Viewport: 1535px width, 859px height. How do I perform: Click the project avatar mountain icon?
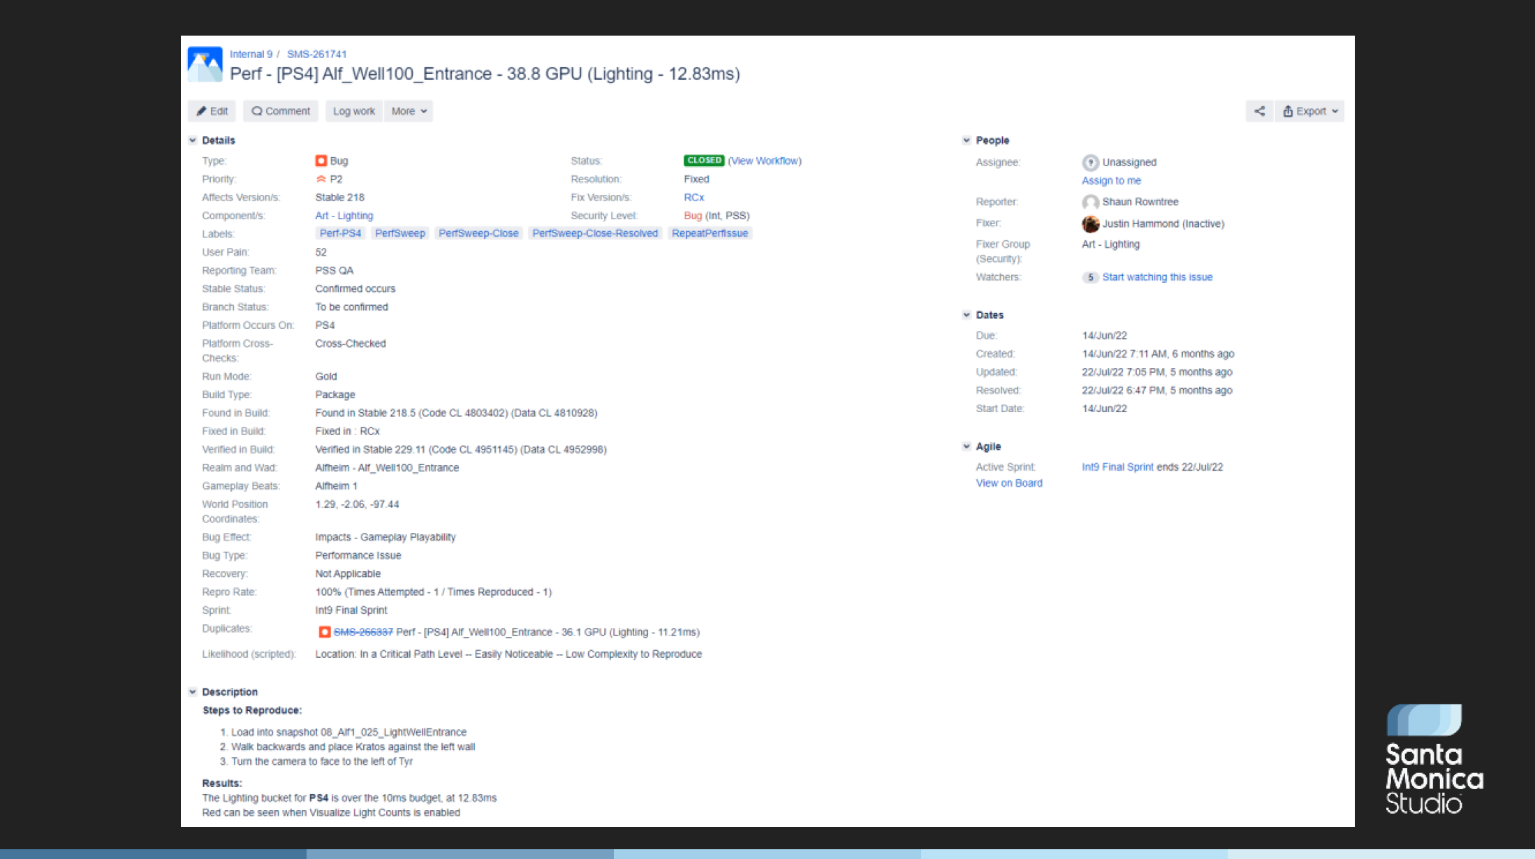(205, 64)
